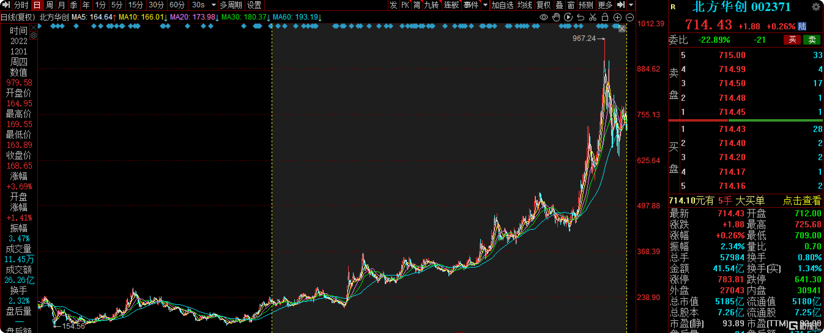Switch to the 60分 period

point(177,5)
